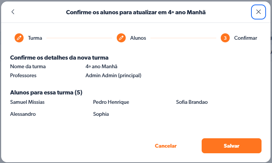
Task: Click student name Sofia Brandao
Action: [192, 102]
